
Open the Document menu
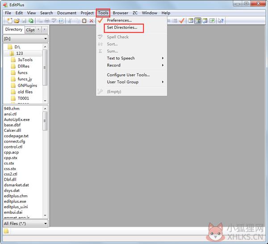pos(67,13)
